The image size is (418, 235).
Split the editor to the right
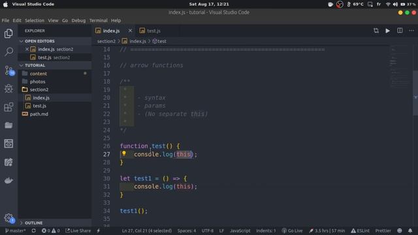coord(400,31)
